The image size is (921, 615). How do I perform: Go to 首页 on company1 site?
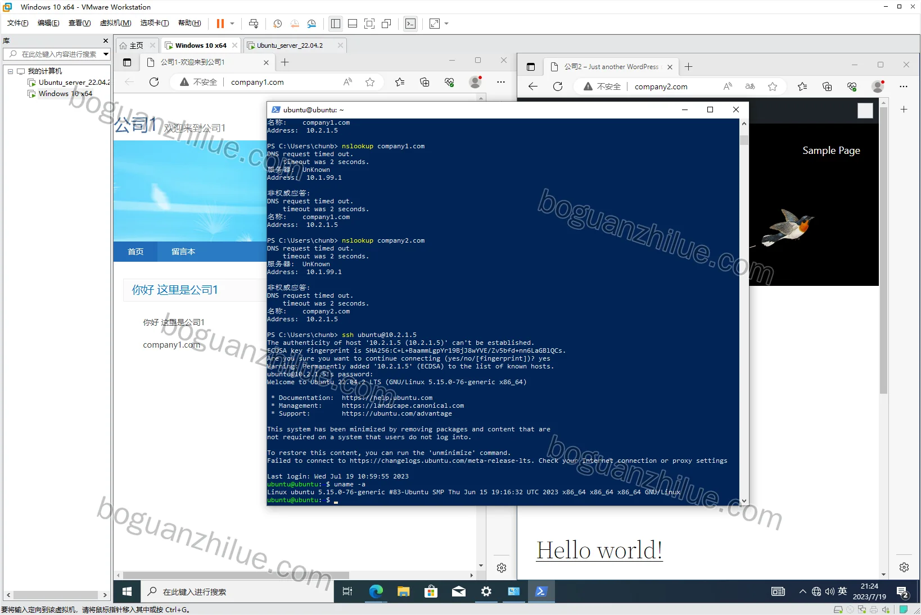(x=136, y=252)
